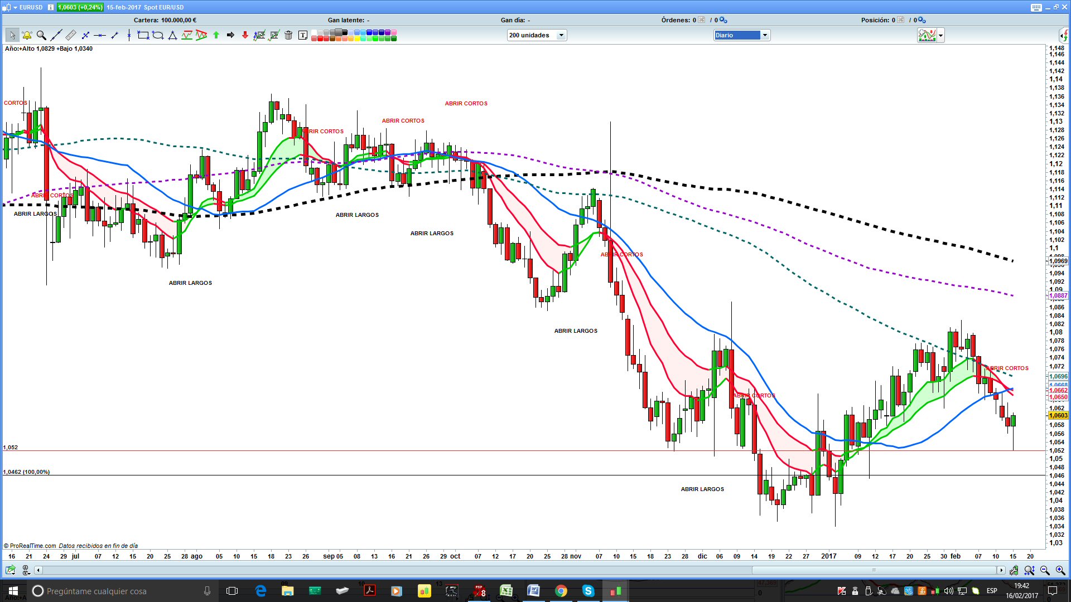Toggle the arrow cursor selection mode
The image size is (1071, 602).
pos(12,35)
